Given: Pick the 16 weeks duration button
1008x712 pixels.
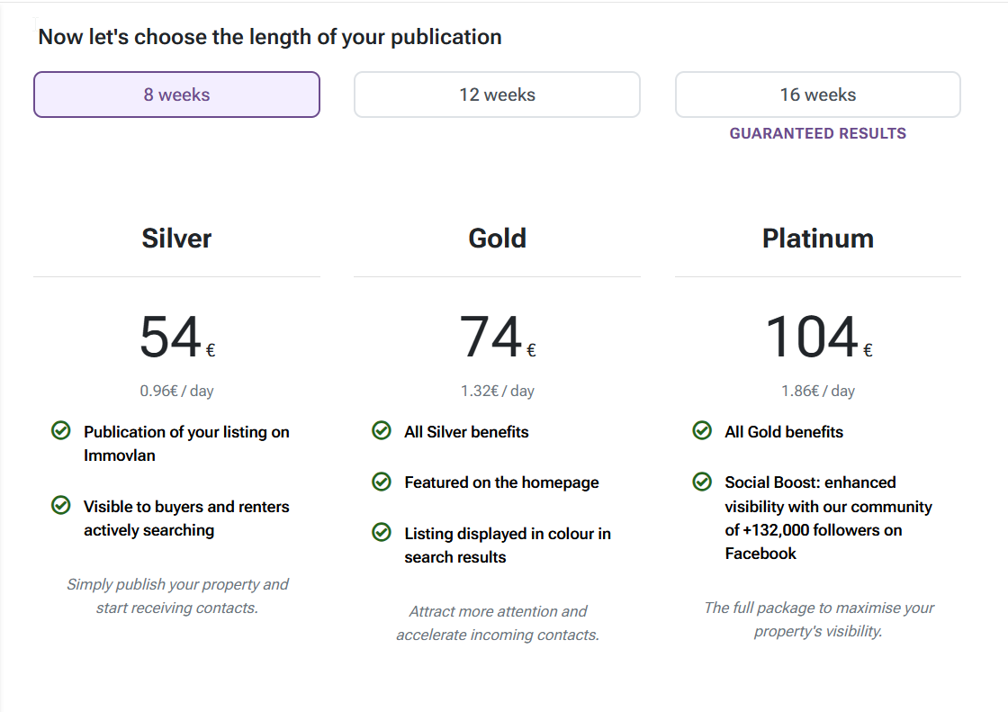Looking at the screenshot, I should 818,95.
